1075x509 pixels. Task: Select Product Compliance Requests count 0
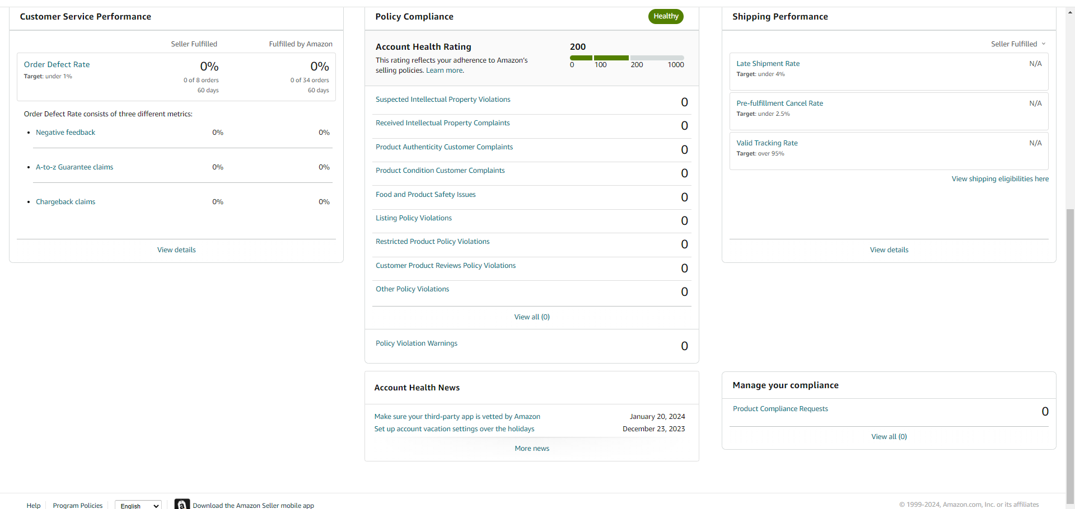click(x=1045, y=412)
